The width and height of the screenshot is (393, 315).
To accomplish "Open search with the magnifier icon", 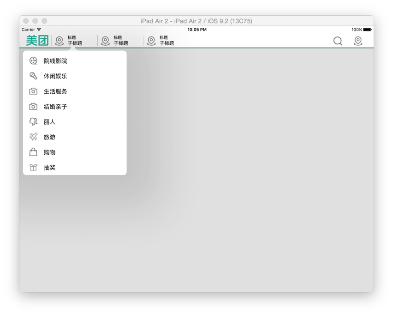I will click(x=338, y=41).
